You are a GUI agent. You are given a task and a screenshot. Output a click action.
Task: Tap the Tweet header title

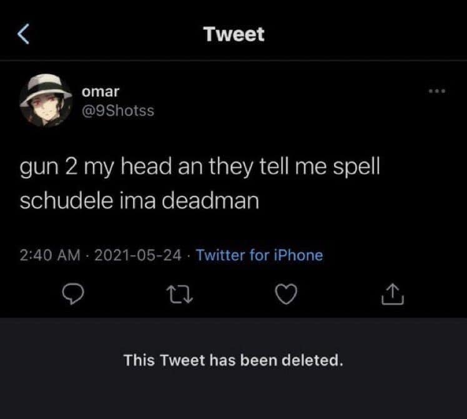pyautogui.click(x=234, y=34)
